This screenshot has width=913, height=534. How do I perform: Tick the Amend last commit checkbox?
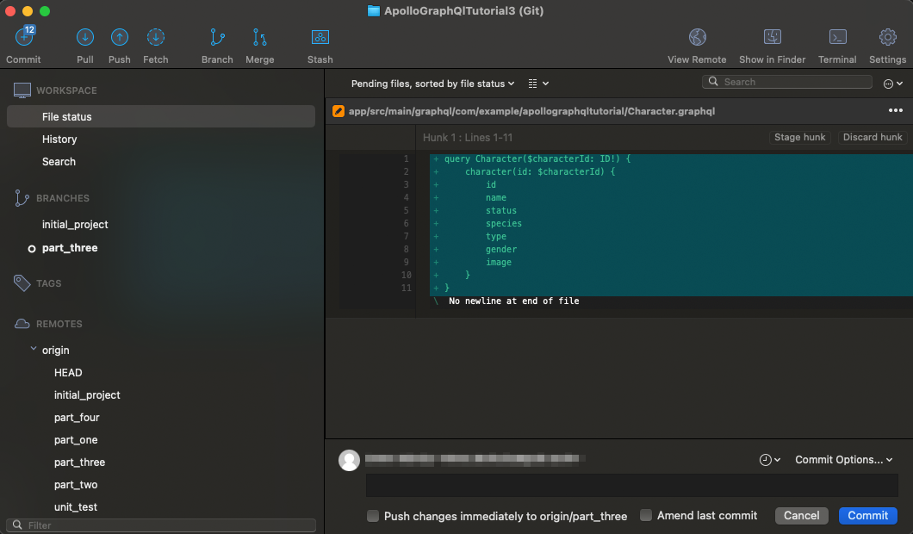[x=646, y=515]
